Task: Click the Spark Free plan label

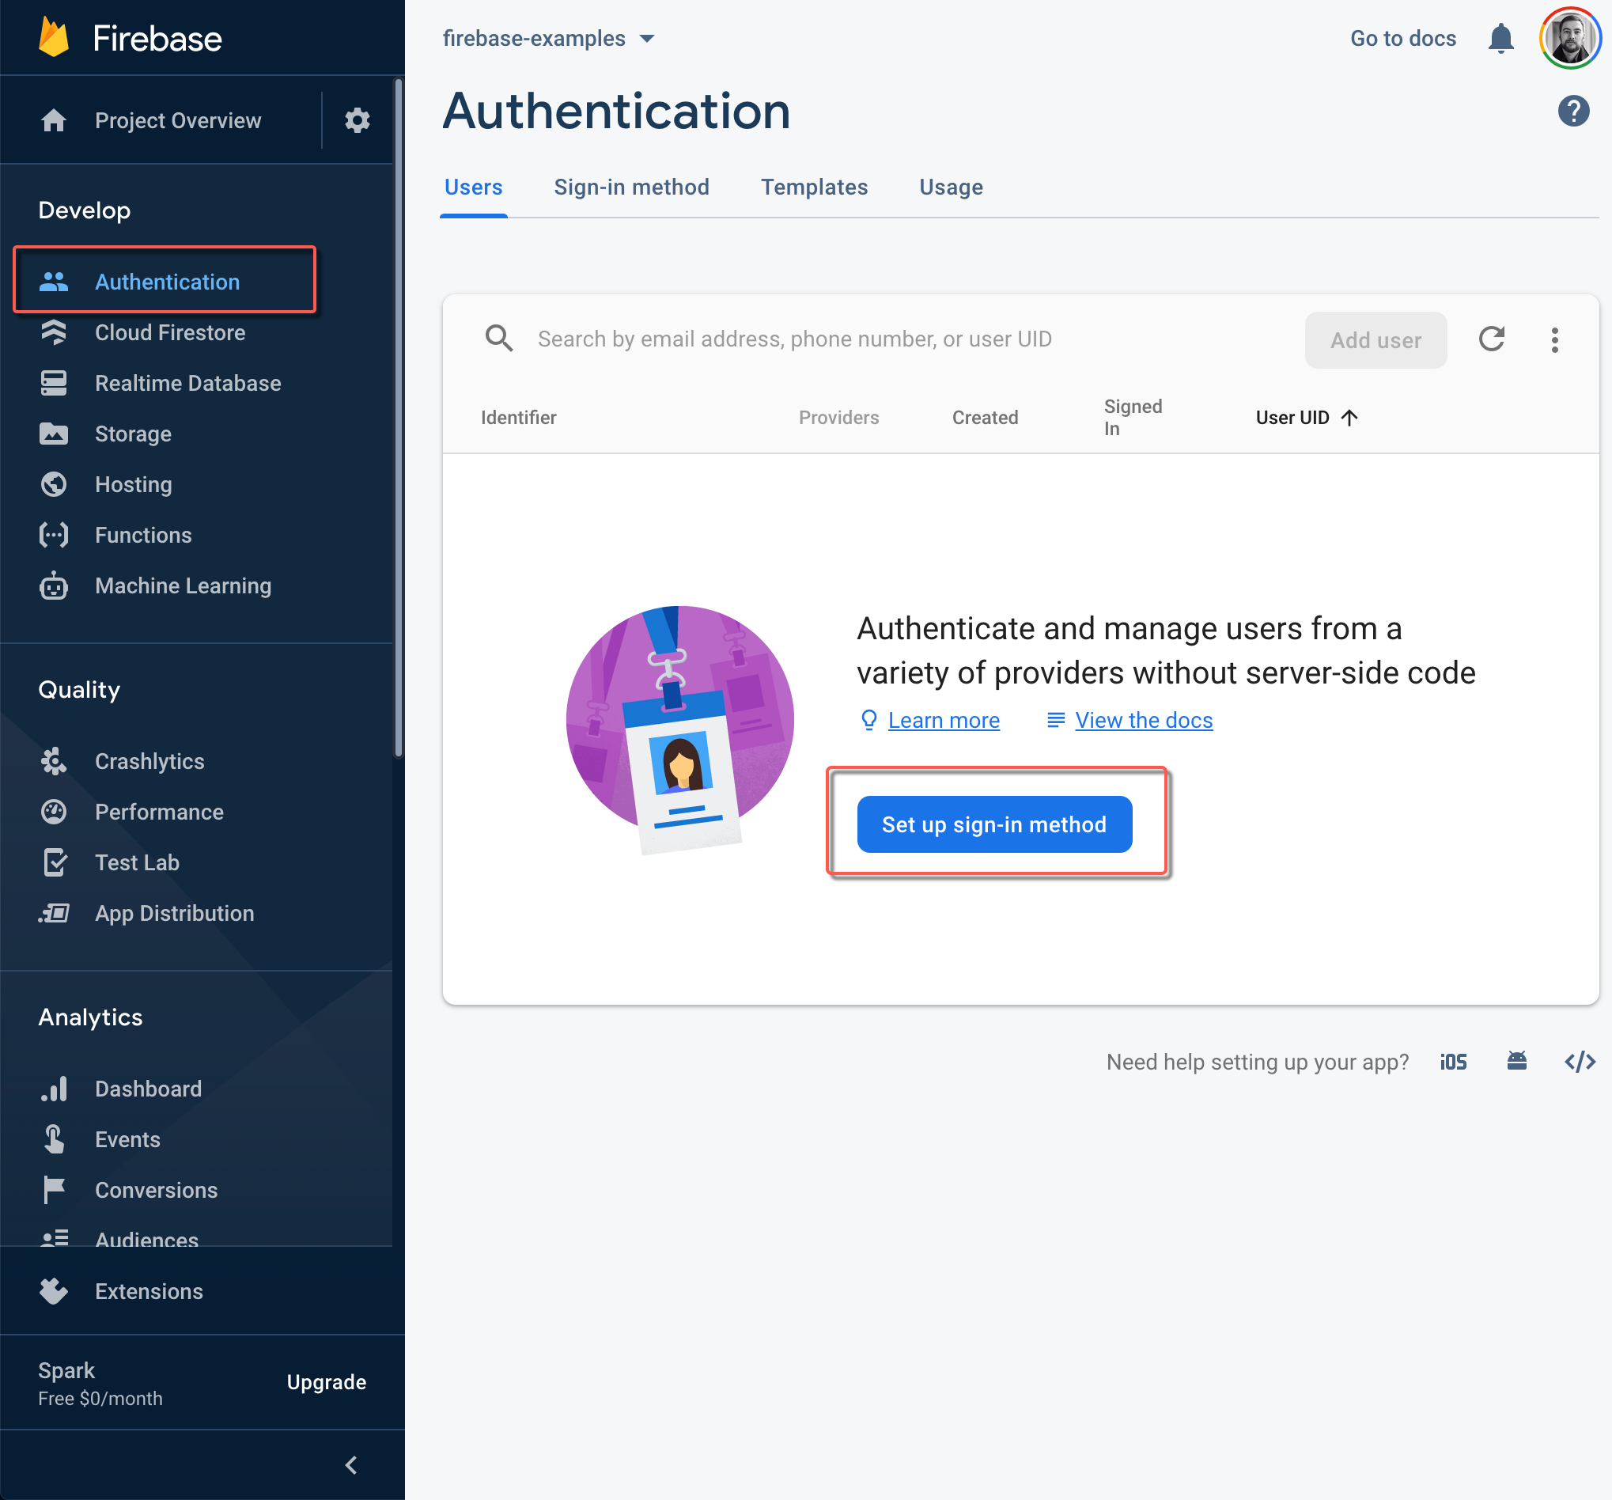Action: click(x=100, y=1383)
